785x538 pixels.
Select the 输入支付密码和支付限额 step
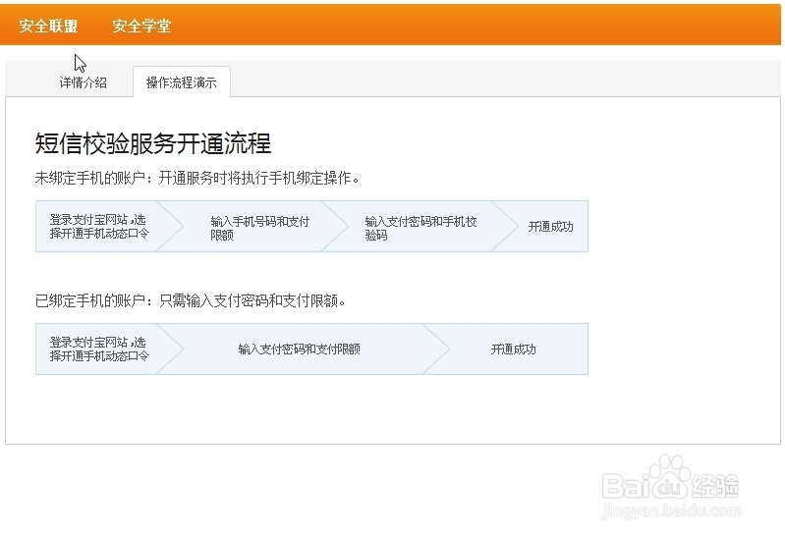tap(299, 349)
